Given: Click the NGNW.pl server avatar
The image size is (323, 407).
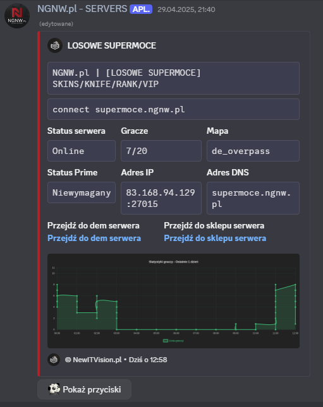Looking at the screenshot, I should click(x=17, y=16).
